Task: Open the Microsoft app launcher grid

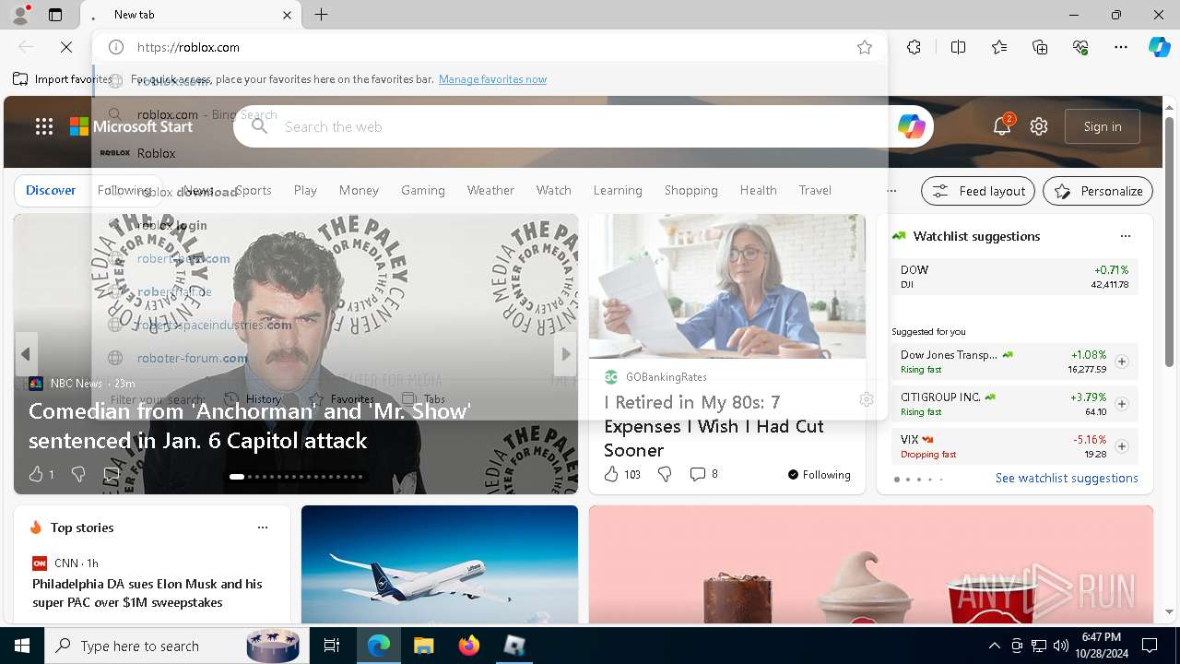Action: pyautogui.click(x=43, y=126)
